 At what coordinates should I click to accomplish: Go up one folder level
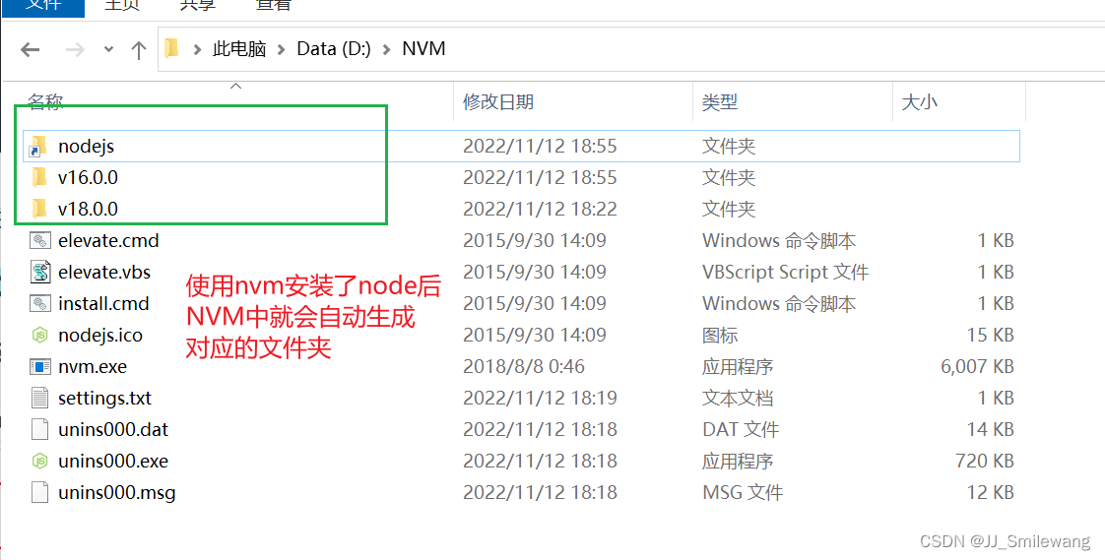[x=139, y=49]
